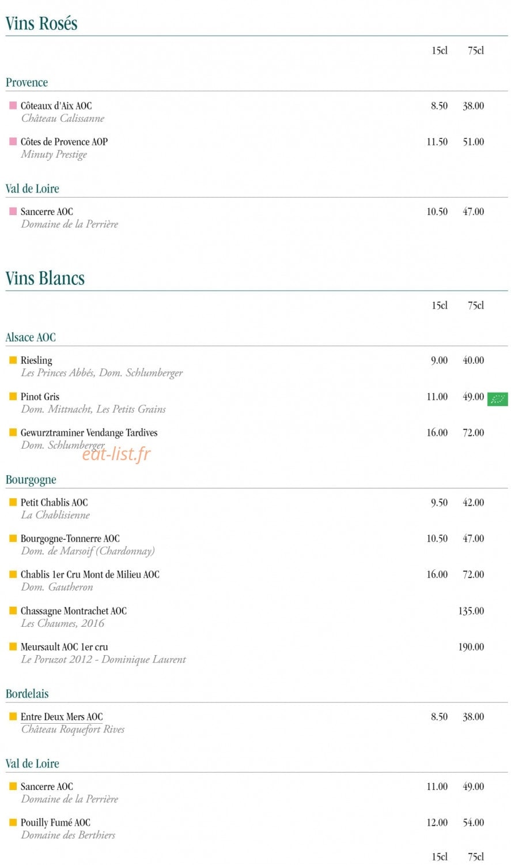Click yellow square next to Pouilly Fumé AOC

click(x=13, y=822)
